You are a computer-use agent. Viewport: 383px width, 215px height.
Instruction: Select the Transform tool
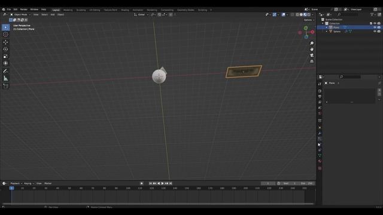coord(5,63)
